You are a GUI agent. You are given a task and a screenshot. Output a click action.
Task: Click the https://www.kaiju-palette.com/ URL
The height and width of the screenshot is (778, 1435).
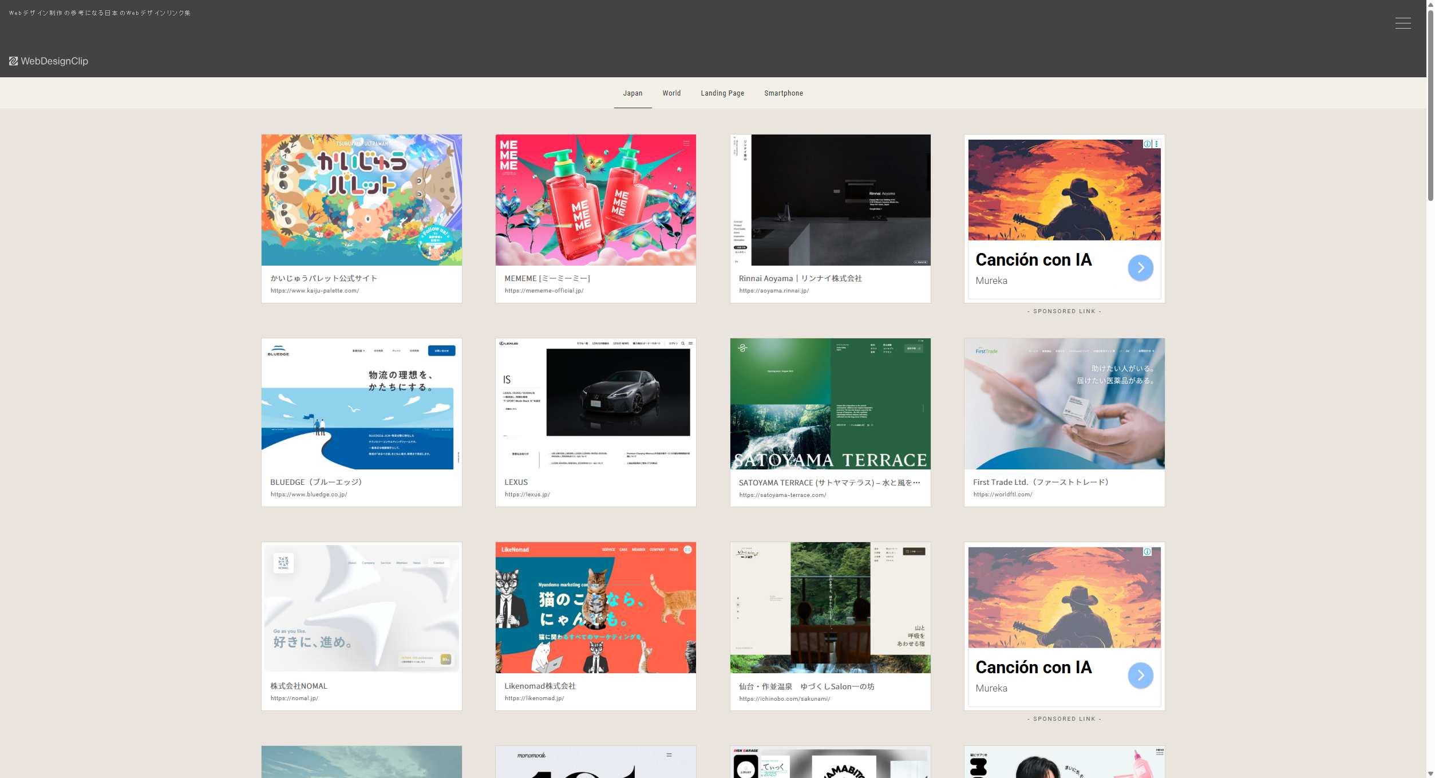coord(315,291)
